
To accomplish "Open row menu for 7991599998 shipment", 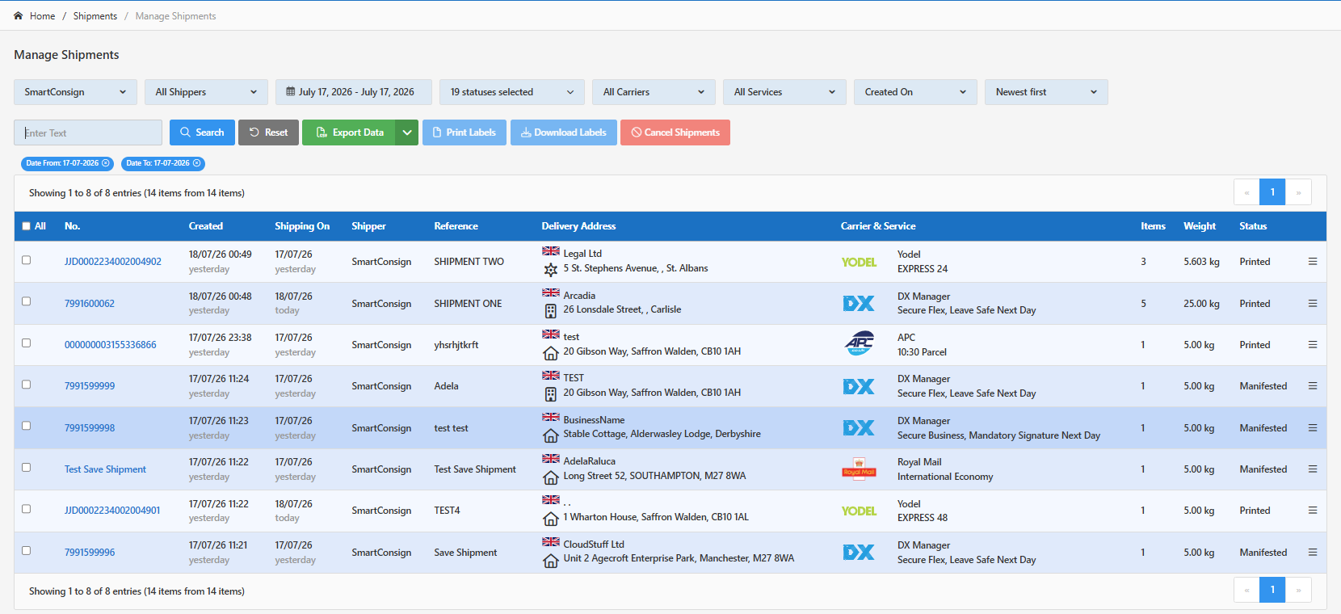I will pyautogui.click(x=1313, y=428).
